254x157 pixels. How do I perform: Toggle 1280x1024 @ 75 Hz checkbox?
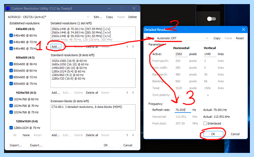pos(11,128)
